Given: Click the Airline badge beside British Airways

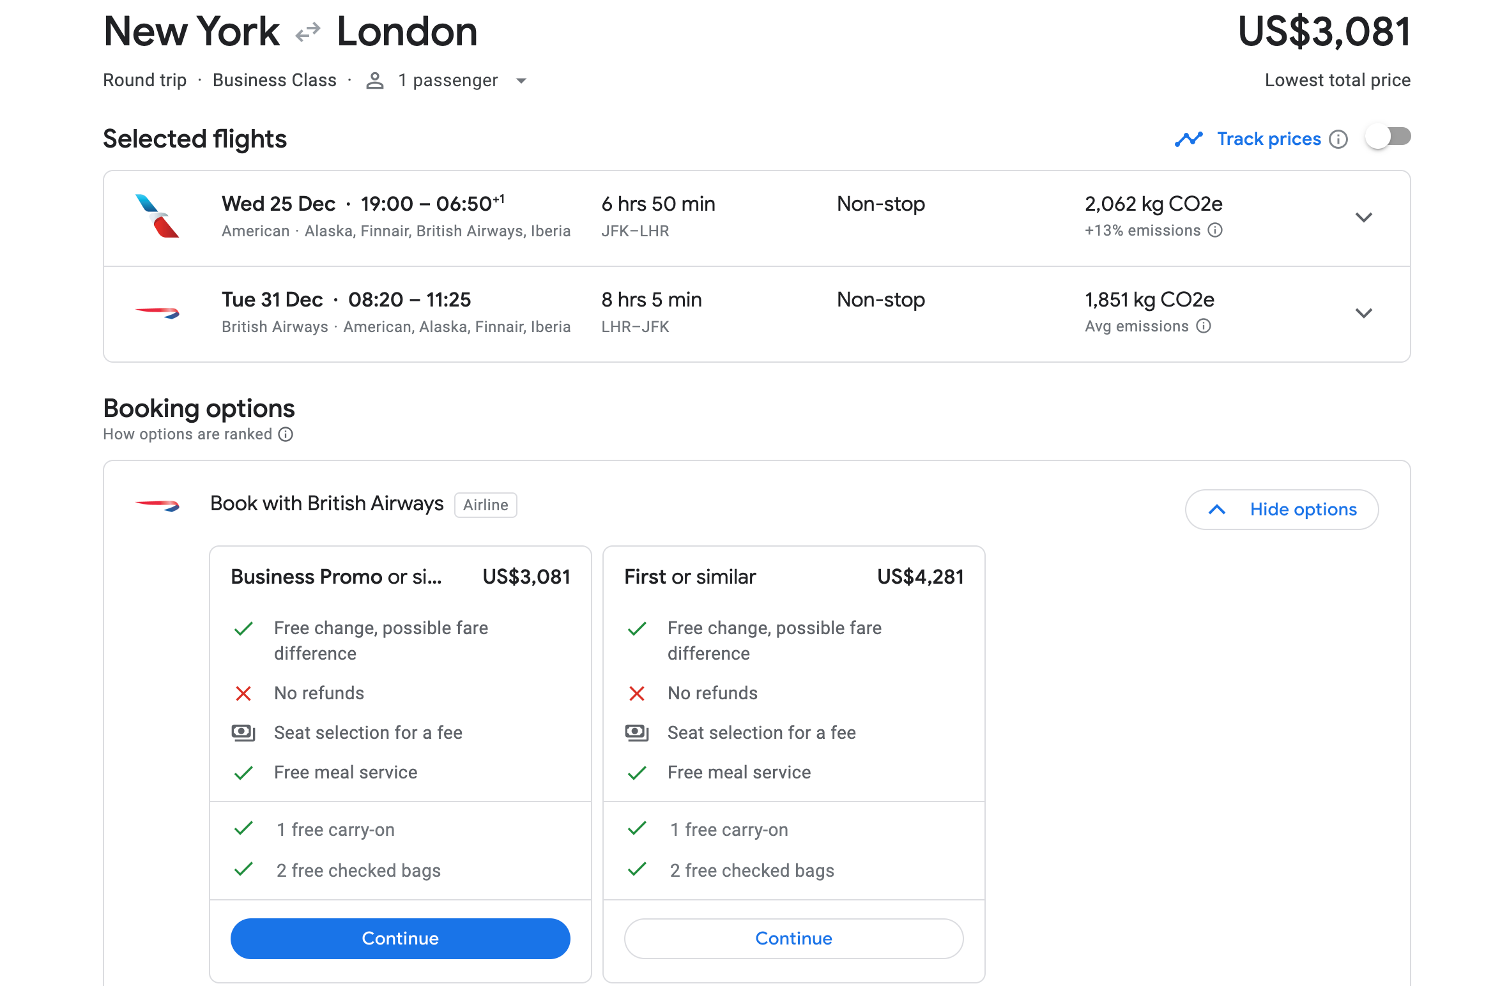Looking at the screenshot, I should coord(486,505).
